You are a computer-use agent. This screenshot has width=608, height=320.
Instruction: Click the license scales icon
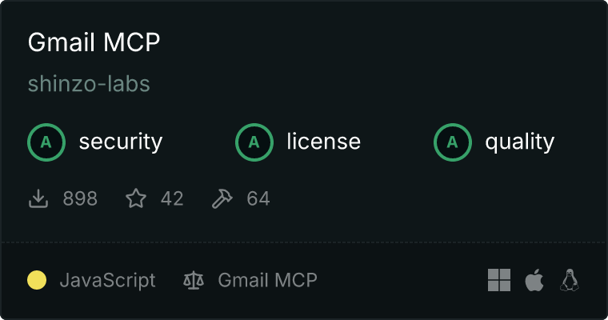click(x=194, y=280)
